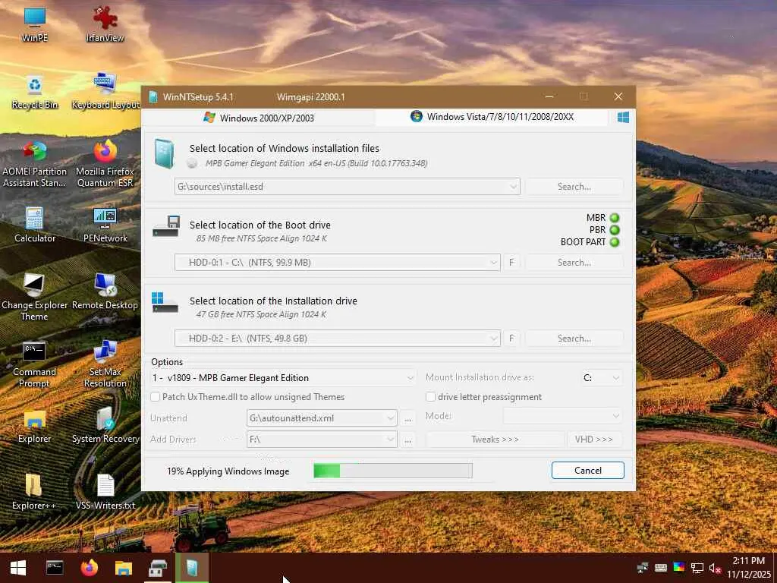Viewport: 777px width, 583px height.
Task: Browse for Unattend file with ... button
Action: click(x=407, y=418)
